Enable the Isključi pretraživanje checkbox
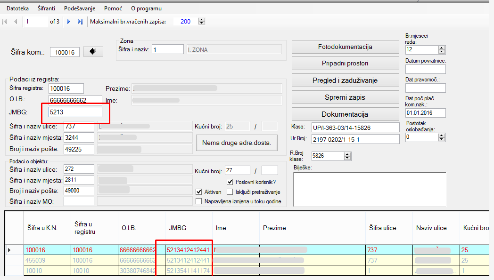The height and width of the screenshot is (280, 494). (230, 192)
